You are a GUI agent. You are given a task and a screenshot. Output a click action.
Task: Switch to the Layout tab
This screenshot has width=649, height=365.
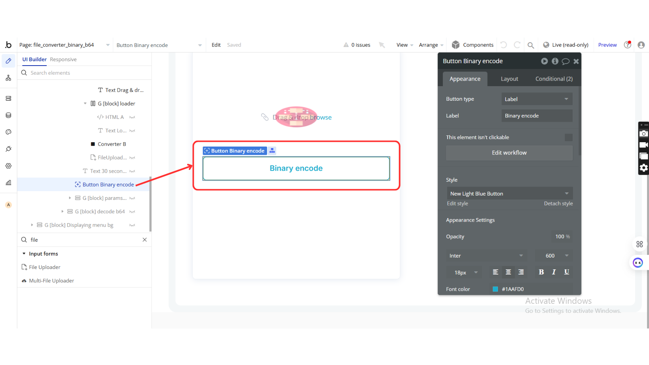click(509, 79)
